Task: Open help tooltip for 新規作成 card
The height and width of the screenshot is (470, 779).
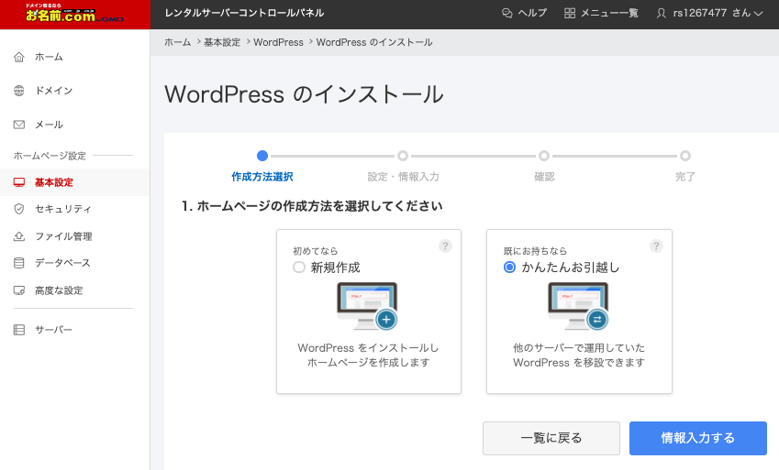Action: pos(445,246)
